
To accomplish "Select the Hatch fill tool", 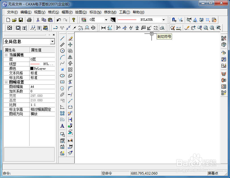I will (x=62, y=113).
